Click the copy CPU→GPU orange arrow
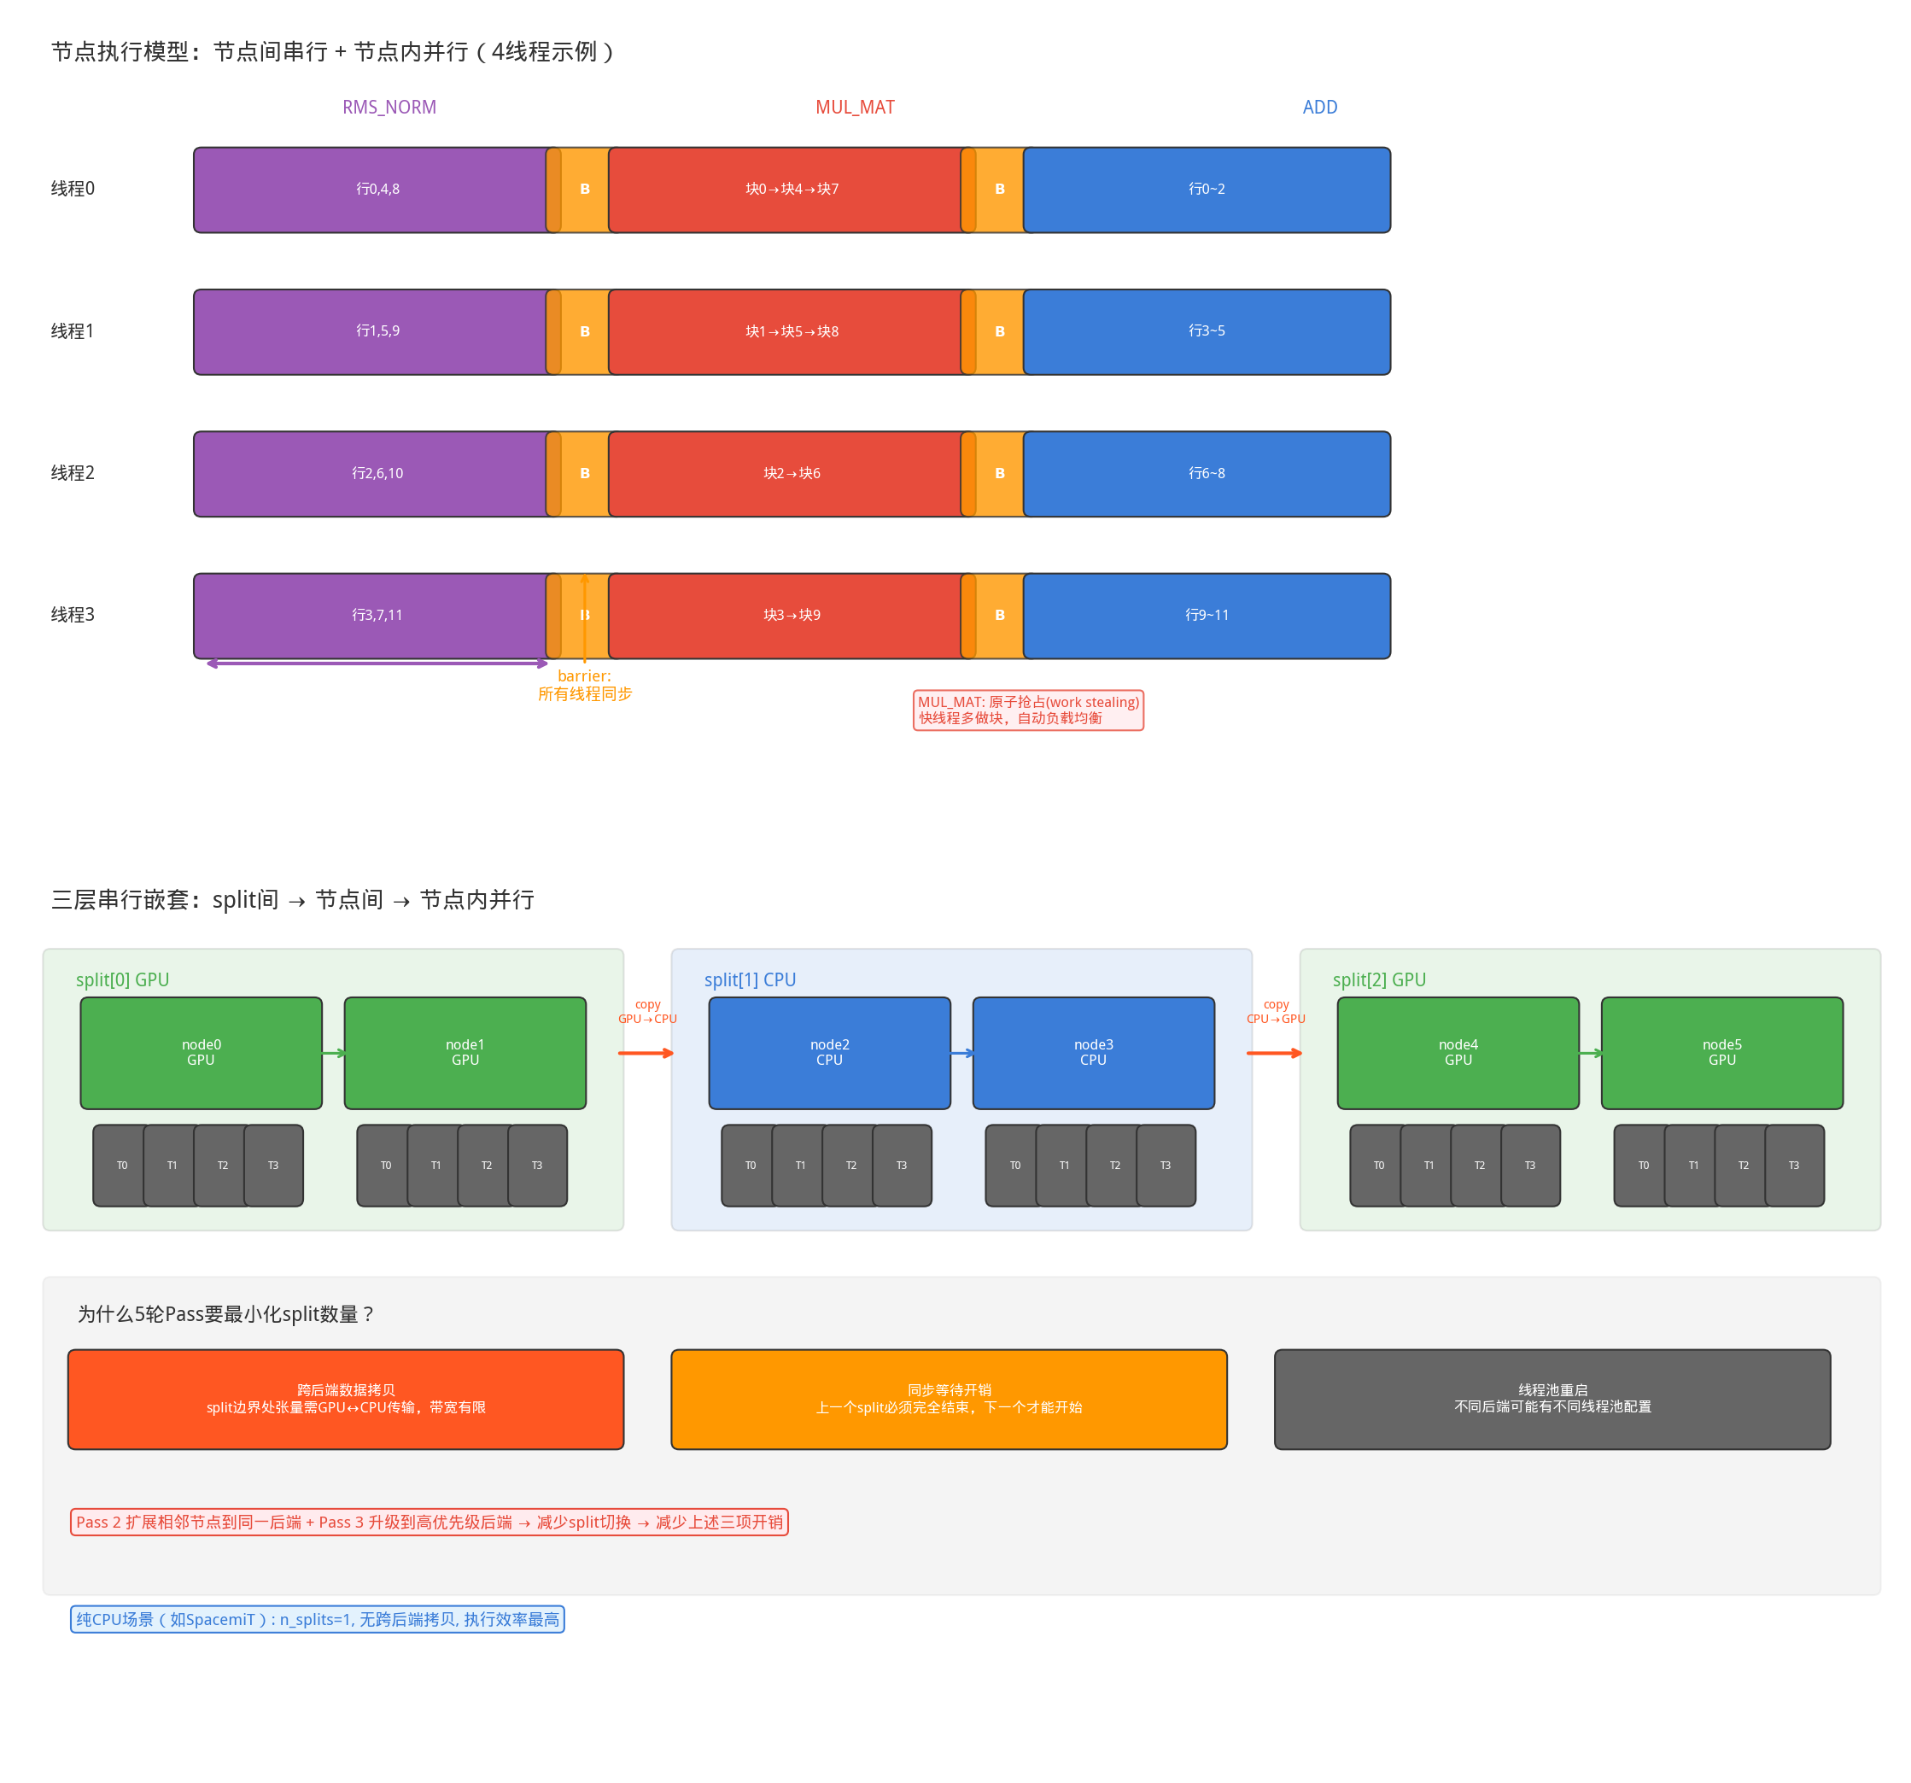The height and width of the screenshot is (1783, 1911). pyautogui.click(x=1275, y=1053)
